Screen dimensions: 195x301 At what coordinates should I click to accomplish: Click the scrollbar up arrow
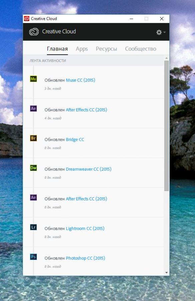166,58
